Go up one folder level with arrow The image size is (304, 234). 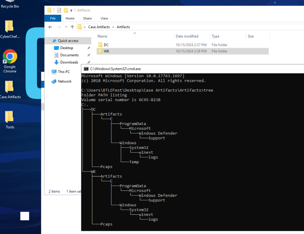click(72, 27)
